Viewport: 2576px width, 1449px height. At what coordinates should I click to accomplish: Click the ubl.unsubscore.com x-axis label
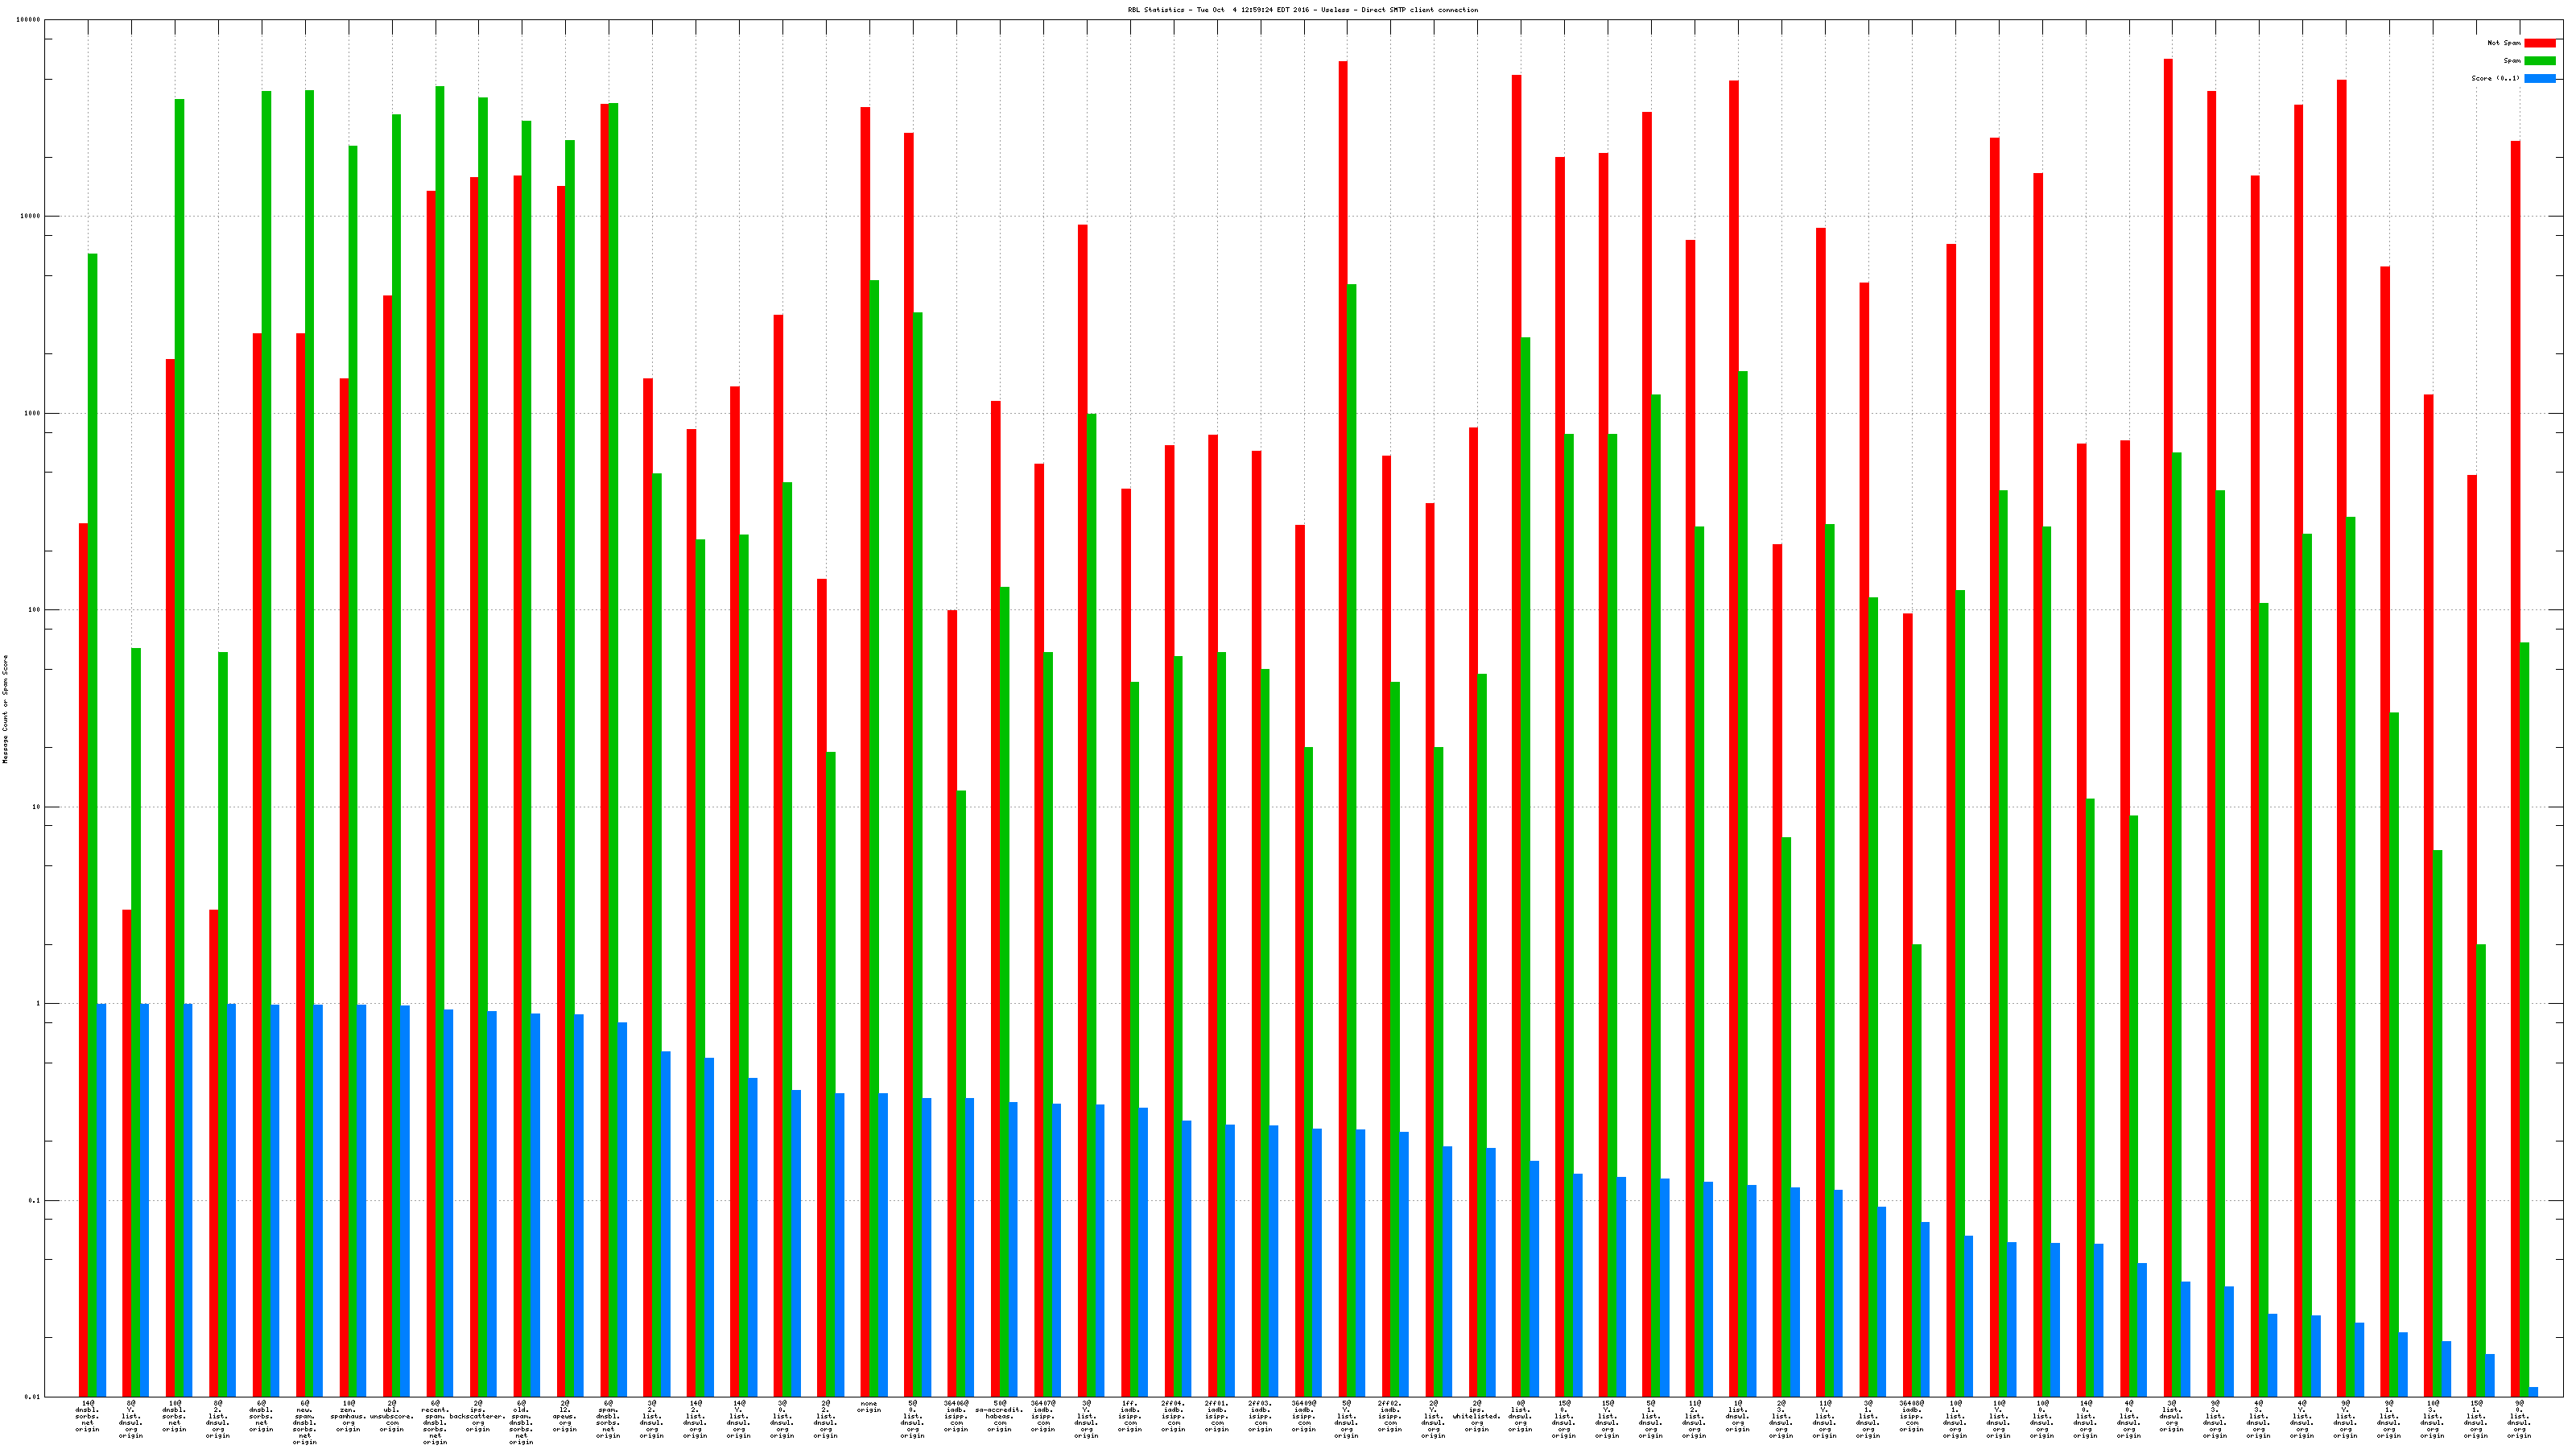(x=391, y=1417)
